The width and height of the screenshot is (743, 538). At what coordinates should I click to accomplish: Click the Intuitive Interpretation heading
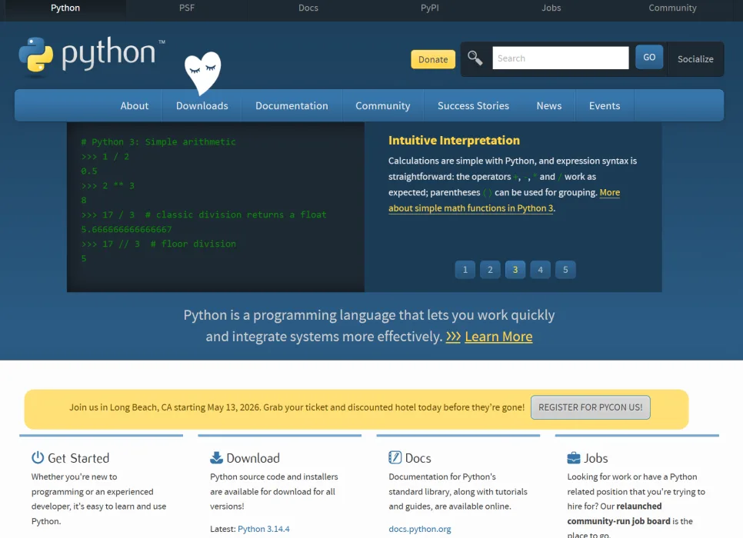click(x=454, y=140)
